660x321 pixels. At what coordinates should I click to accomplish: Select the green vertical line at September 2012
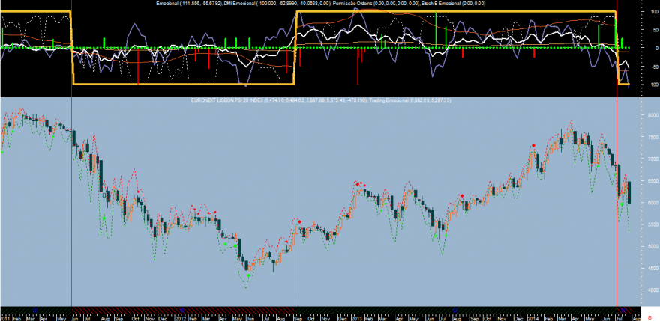[x=295, y=159]
